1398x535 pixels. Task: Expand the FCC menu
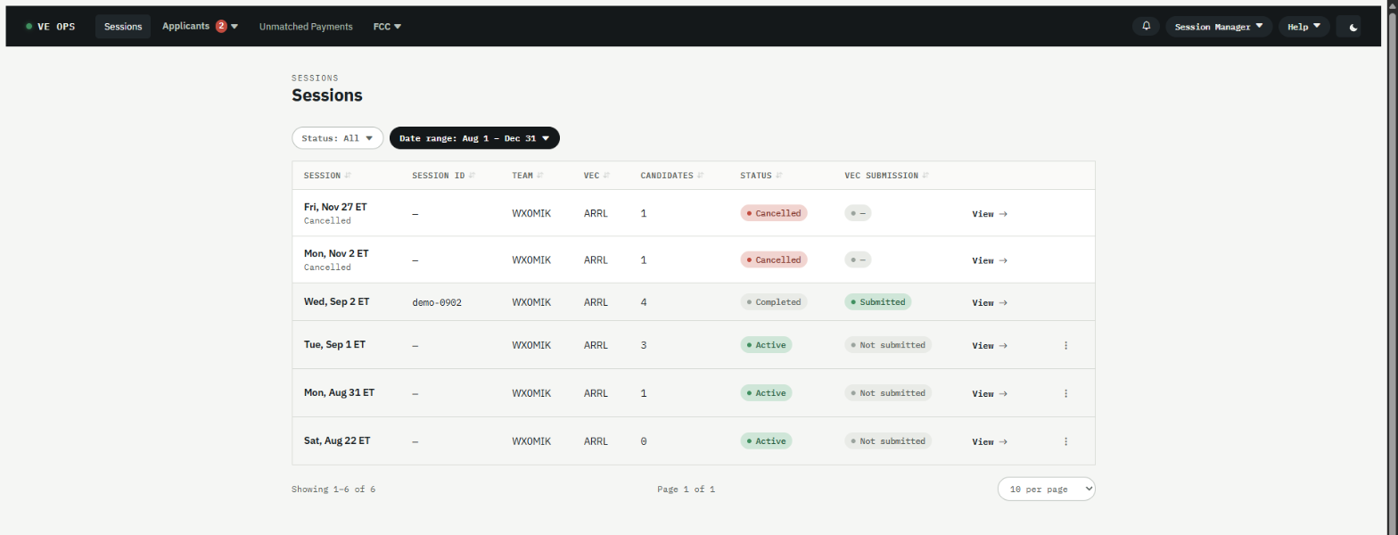[387, 27]
